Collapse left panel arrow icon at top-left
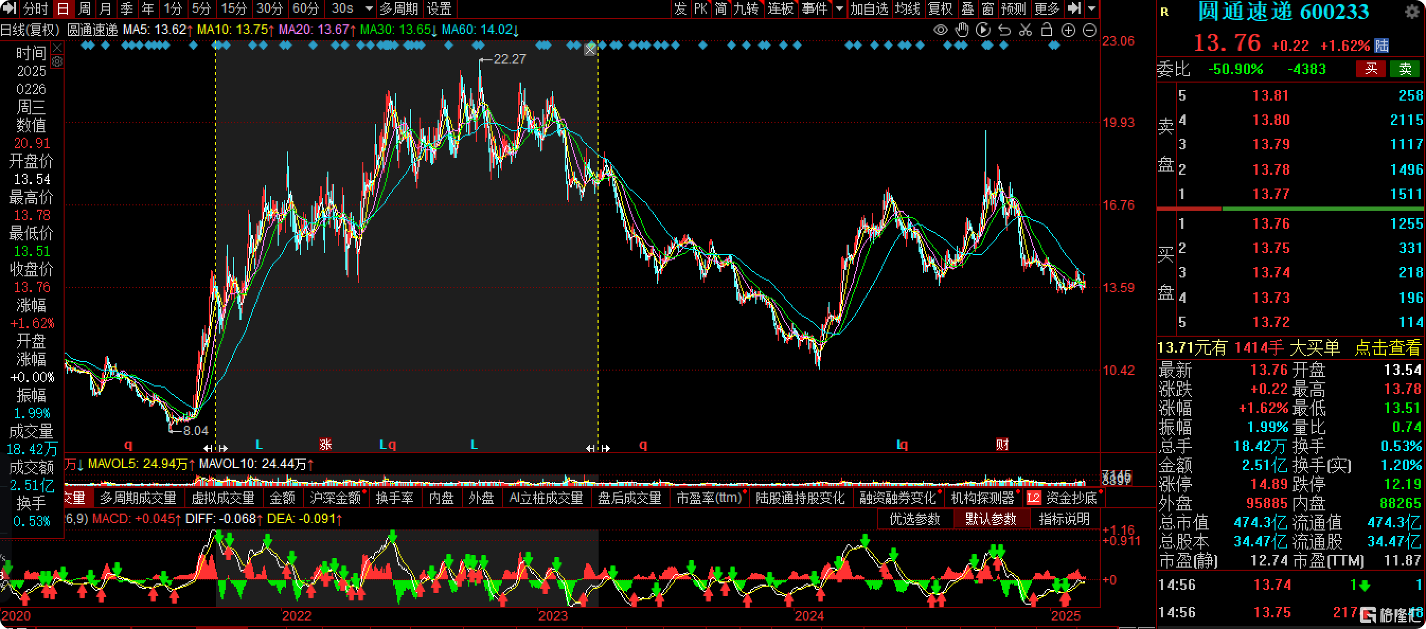1426x629 pixels. pos(10,8)
